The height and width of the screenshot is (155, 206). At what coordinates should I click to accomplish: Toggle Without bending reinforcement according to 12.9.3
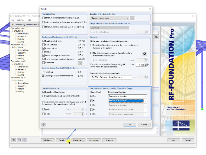[43, 22]
